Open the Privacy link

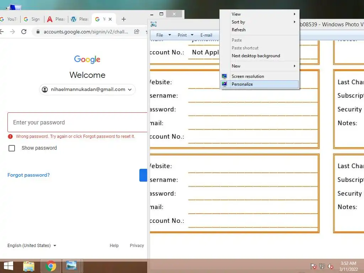(x=137, y=246)
